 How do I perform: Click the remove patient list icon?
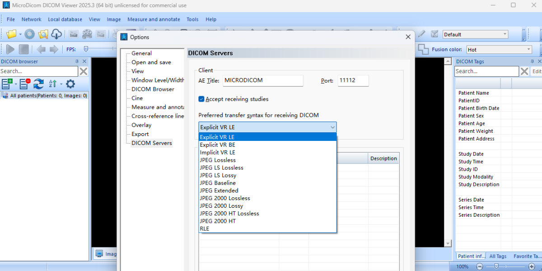pos(23,84)
